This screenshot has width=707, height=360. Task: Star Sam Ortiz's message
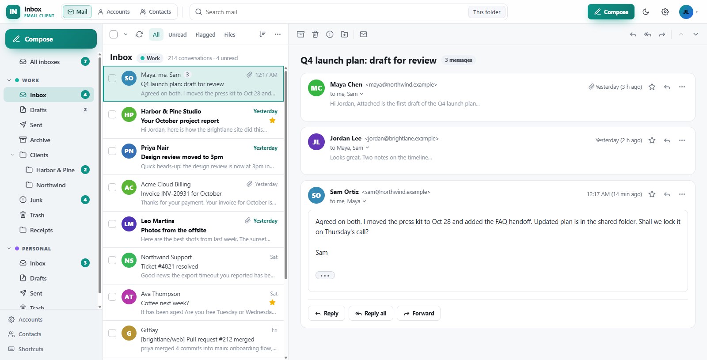click(x=652, y=194)
